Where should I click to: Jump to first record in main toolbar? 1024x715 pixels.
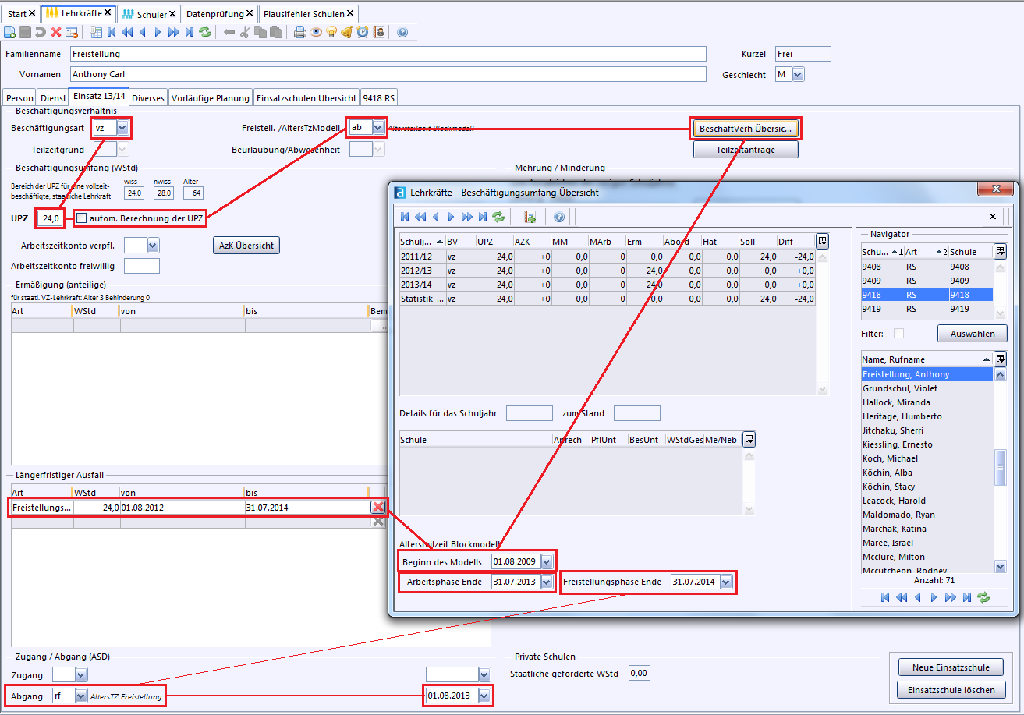pos(112,32)
